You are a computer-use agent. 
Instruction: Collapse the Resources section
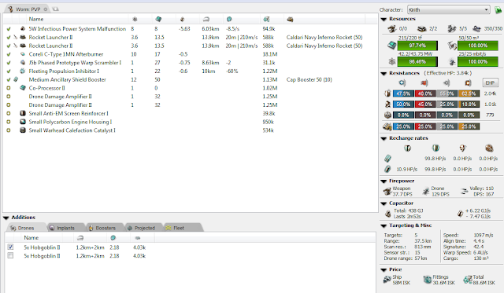point(384,19)
